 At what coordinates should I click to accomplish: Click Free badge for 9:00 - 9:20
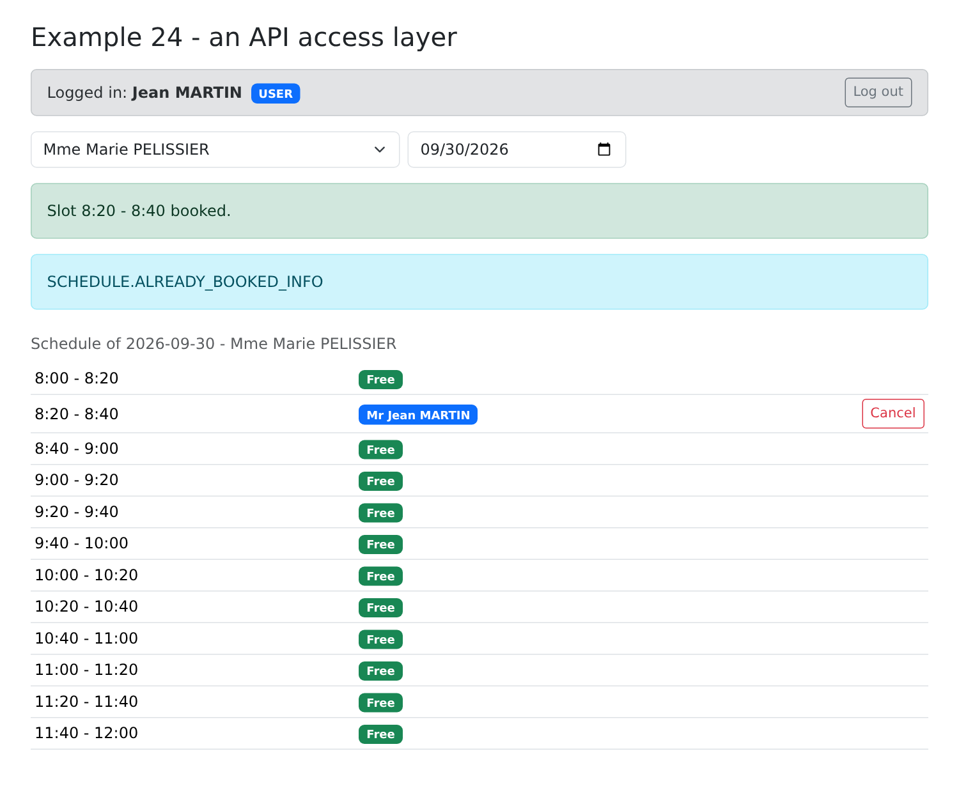click(380, 481)
